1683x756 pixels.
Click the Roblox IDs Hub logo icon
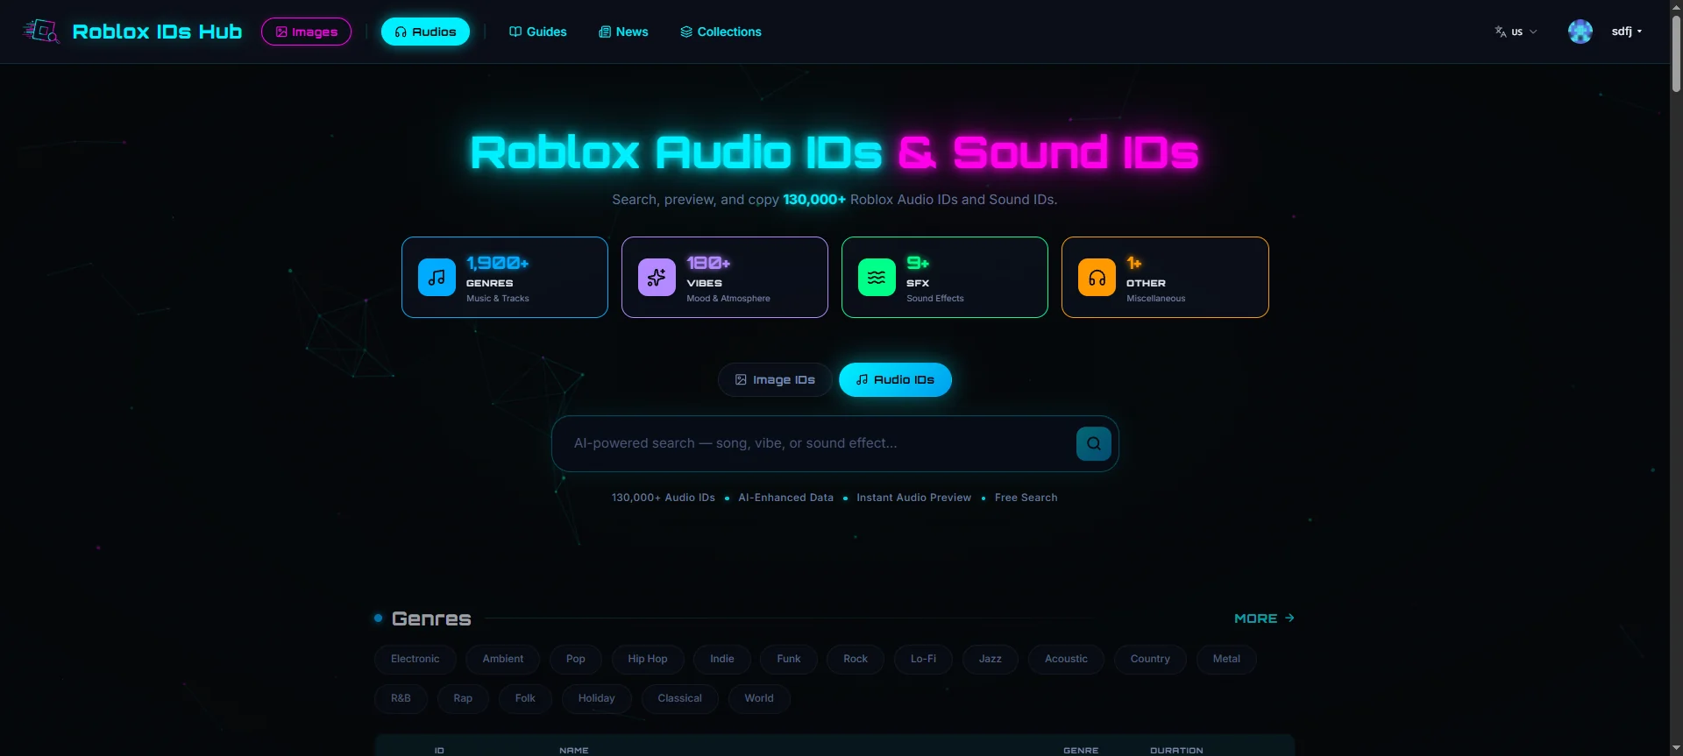41,32
